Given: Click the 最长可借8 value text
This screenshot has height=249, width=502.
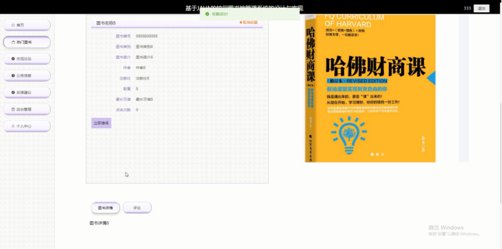Looking at the screenshot, I should click(x=145, y=99).
